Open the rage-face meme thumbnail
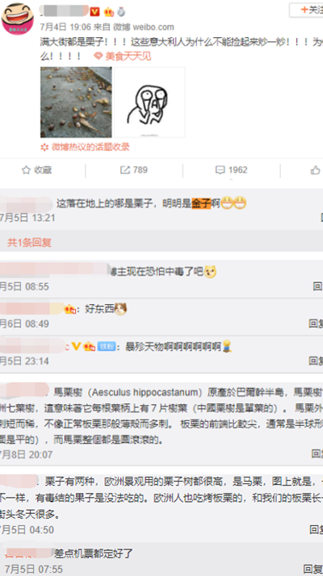The width and height of the screenshot is (323, 576). click(149, 102)
